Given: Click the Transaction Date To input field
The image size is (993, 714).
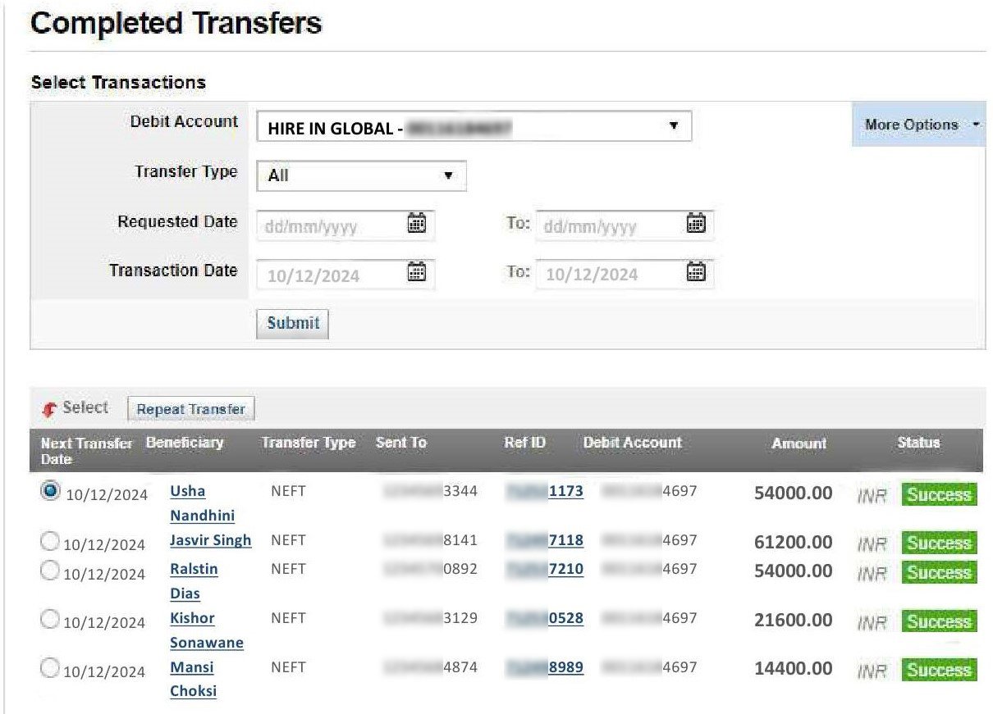Looking at the screenshot, I should pos(611,275).
